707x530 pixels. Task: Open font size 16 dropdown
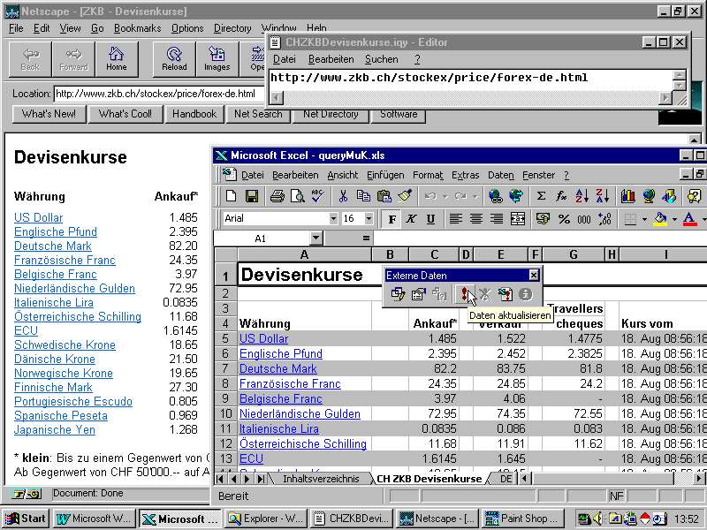(369, 218)
